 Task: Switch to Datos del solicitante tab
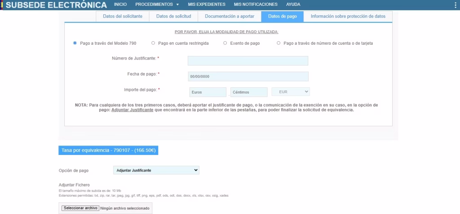[123, 17]
